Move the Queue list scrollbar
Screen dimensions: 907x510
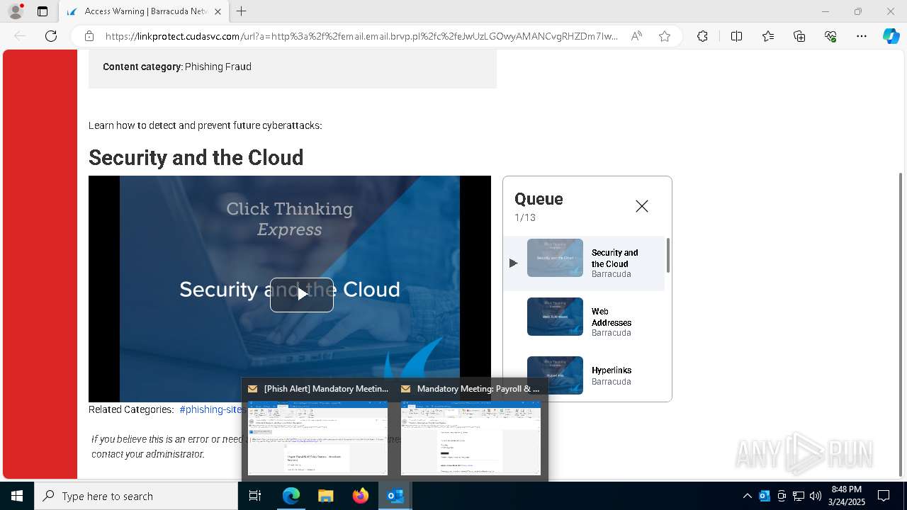coord(667,256)
